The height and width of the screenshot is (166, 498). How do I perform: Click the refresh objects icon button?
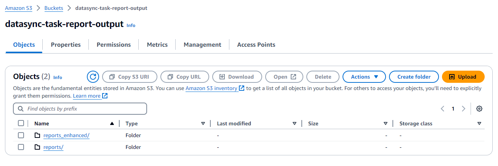coord(93,77)
